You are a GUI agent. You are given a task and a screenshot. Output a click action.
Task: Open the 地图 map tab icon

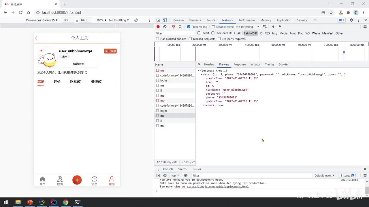(x=60, y=181)
